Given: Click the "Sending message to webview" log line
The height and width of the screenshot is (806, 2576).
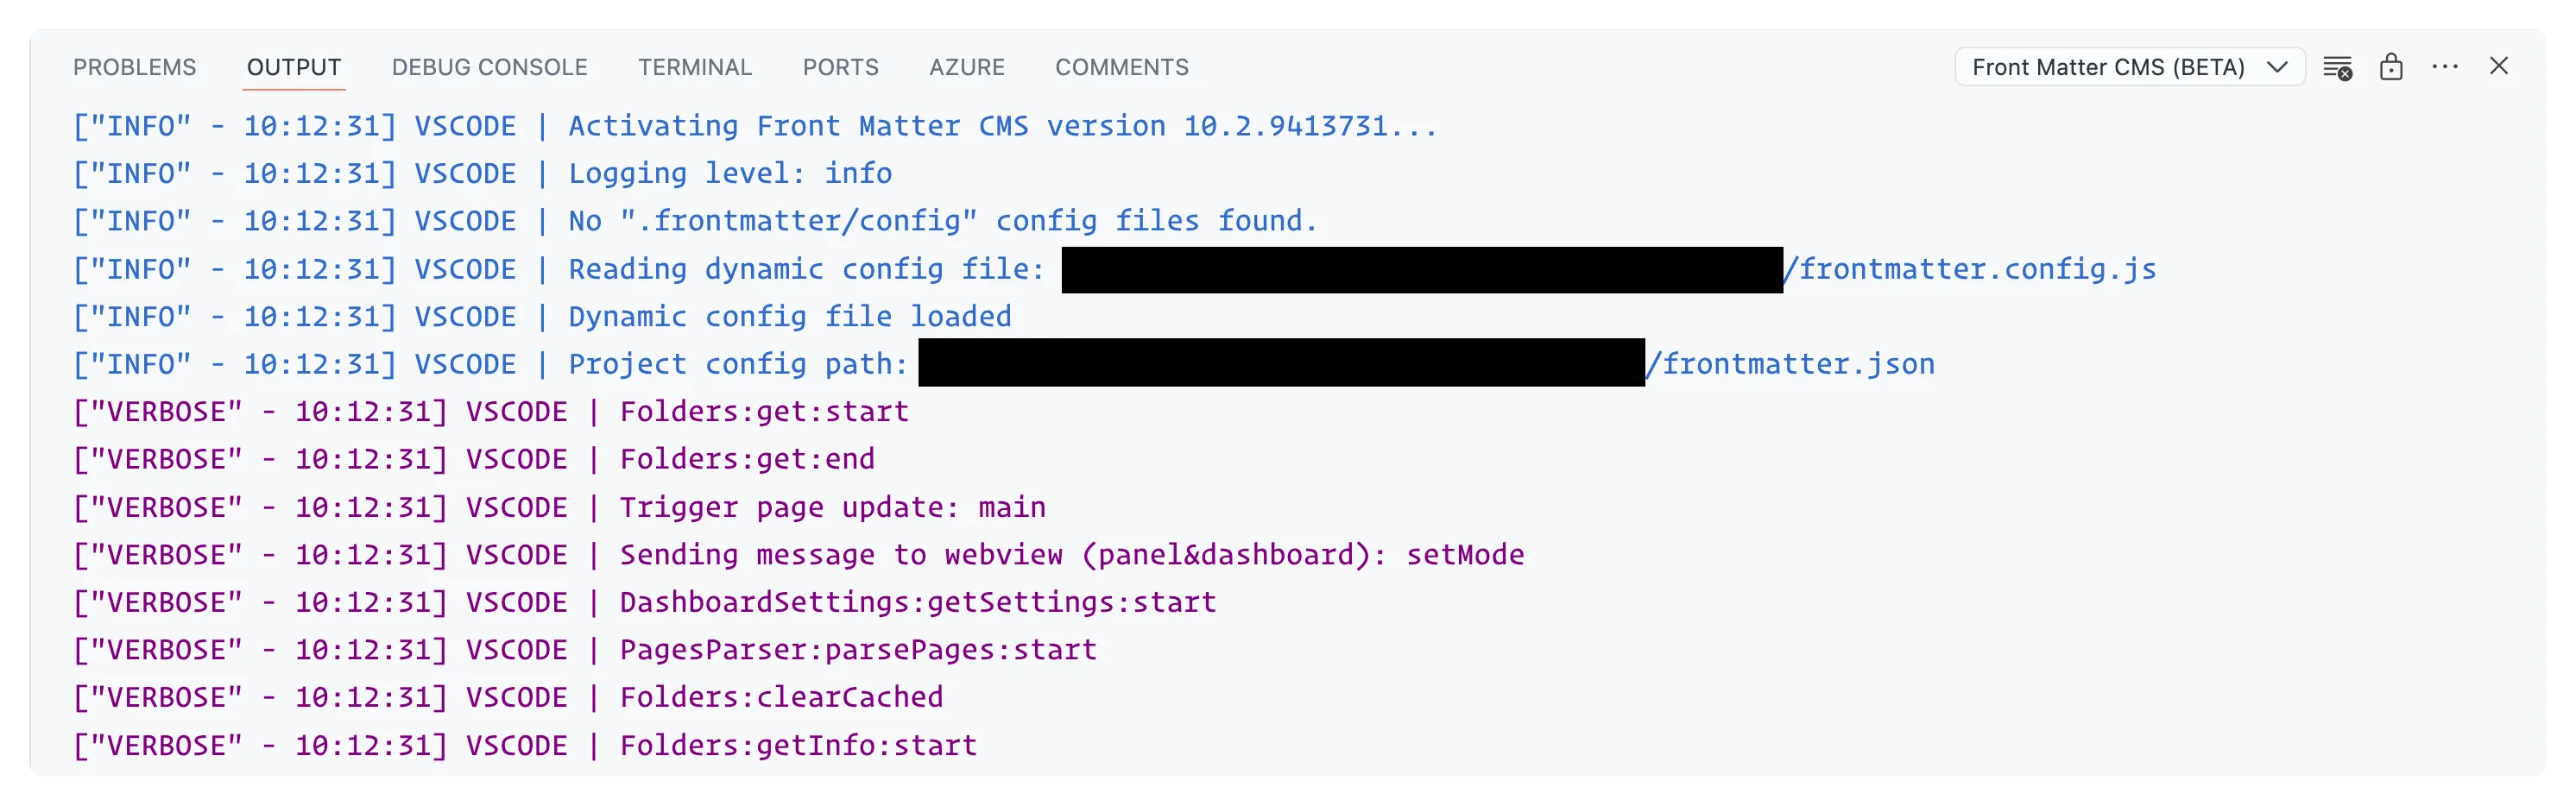Looking at the screenshot, I should (x=1071, y=555).
